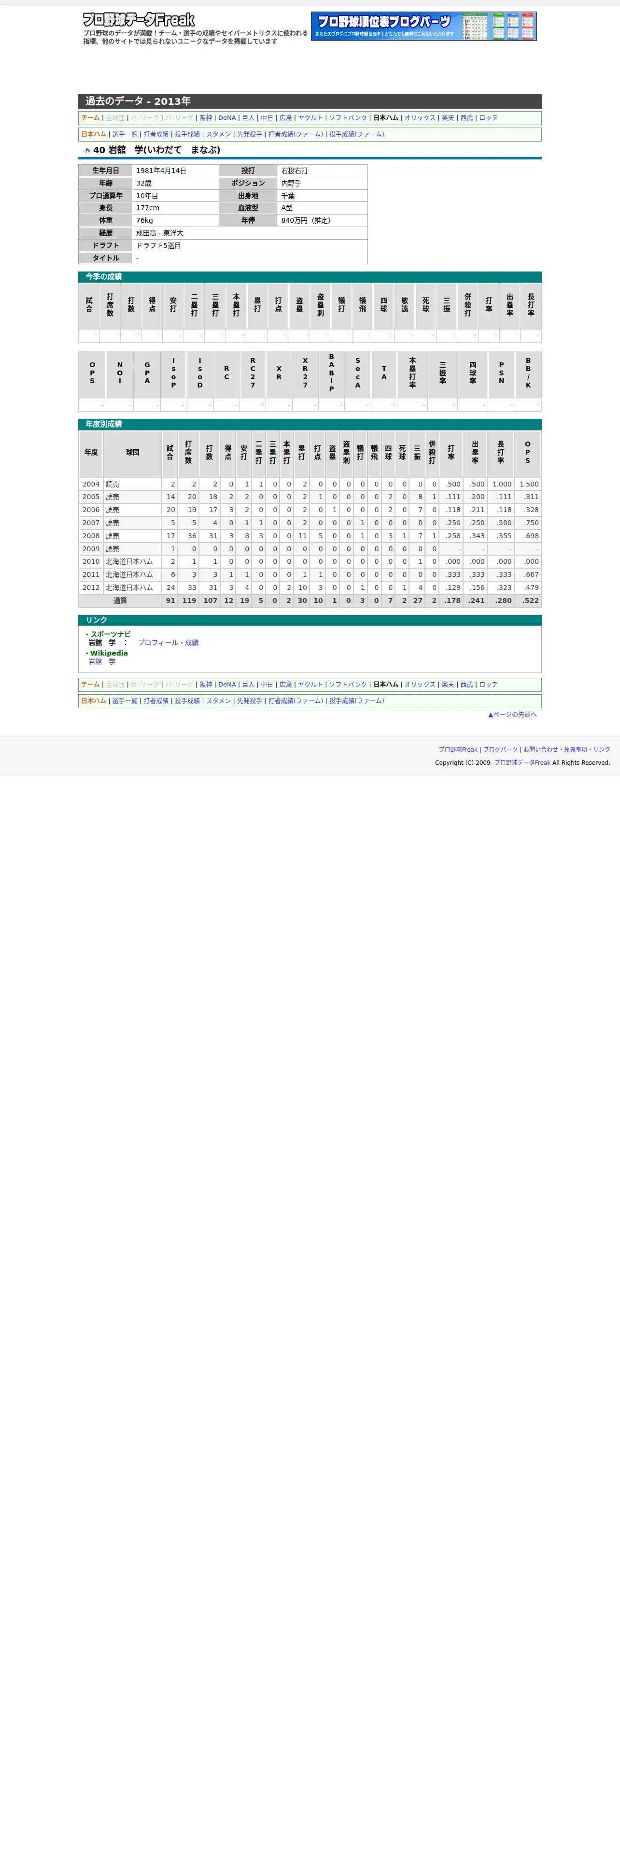
Task: Open スタメン in the upper 日本ハム submenu
Action: point(219,134)
